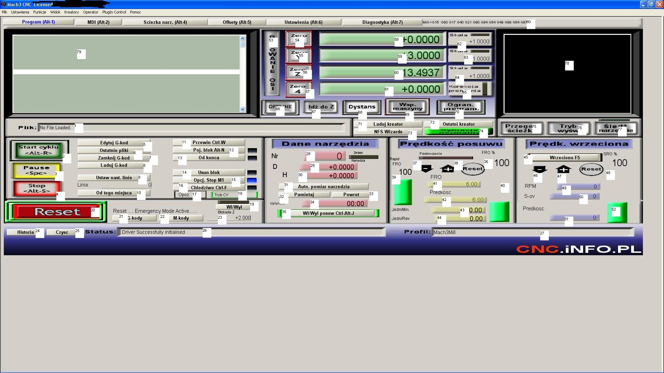Toggle Poj. blok Alt-N single block
The height and width of the screenshot is (373, 664).
[209, 150]
